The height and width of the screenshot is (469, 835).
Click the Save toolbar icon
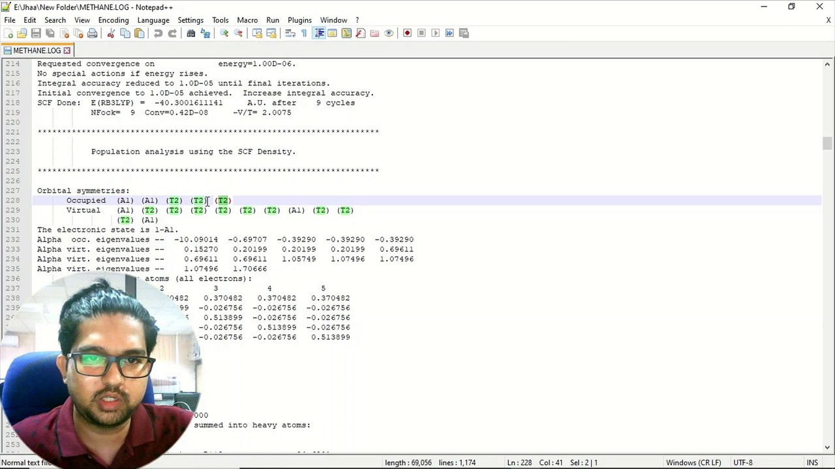click(x=36, y=33)
